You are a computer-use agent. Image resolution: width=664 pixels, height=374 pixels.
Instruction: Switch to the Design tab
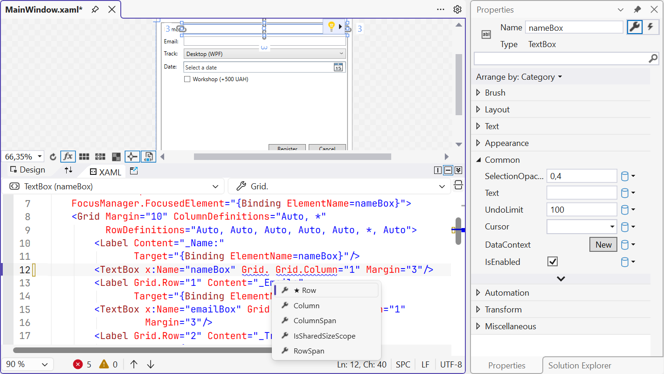tap(28, 170)
